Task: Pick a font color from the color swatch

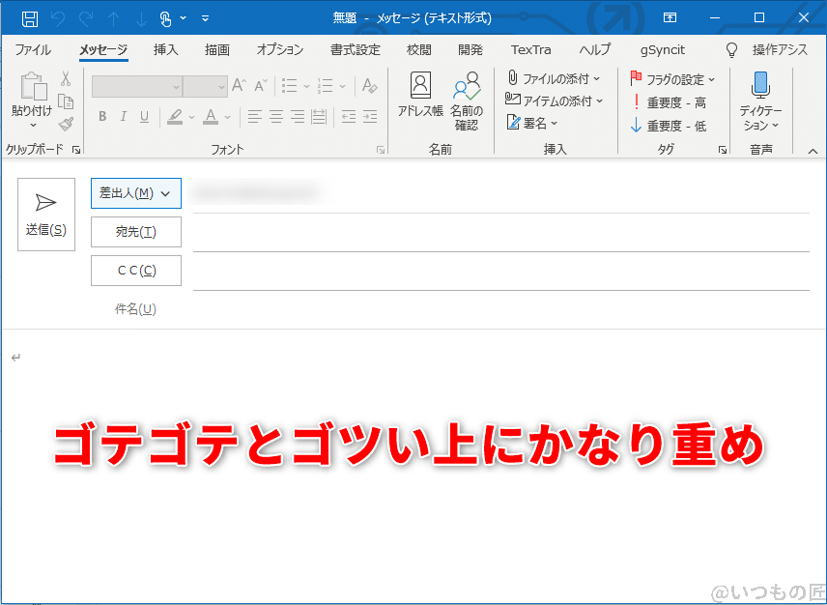Action: [211, 116]
